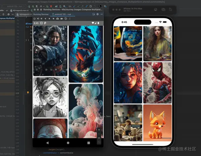Open MjImagesScreen.kt in the breadcrumb bar
This screenshot has height=156, width=201.
tap(19, 10)
